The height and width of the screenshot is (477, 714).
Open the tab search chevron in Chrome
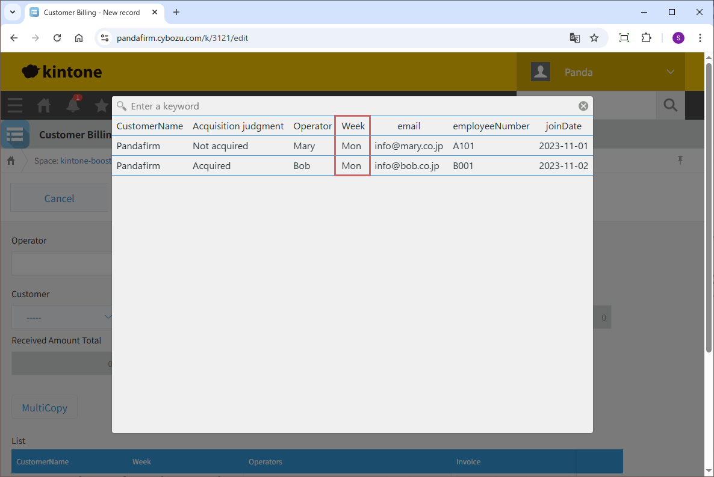(x=12, y=12)
